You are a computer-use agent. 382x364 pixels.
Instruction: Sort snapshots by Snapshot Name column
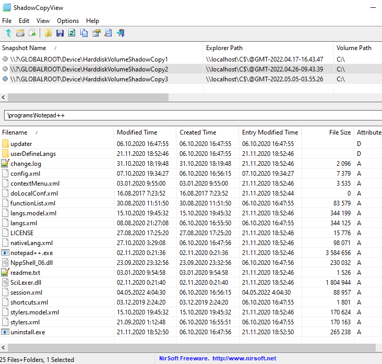101,48
